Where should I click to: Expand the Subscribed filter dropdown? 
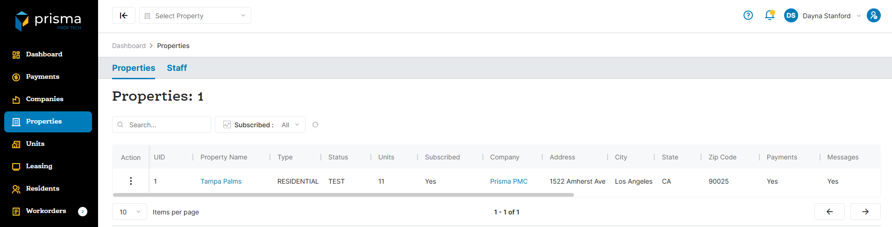260,124
